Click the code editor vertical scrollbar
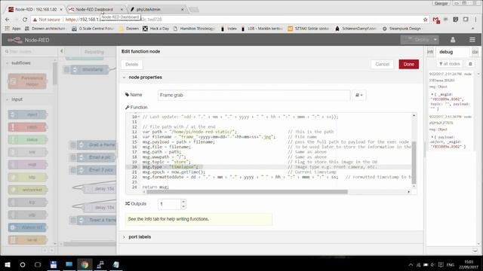 point(414,163)
